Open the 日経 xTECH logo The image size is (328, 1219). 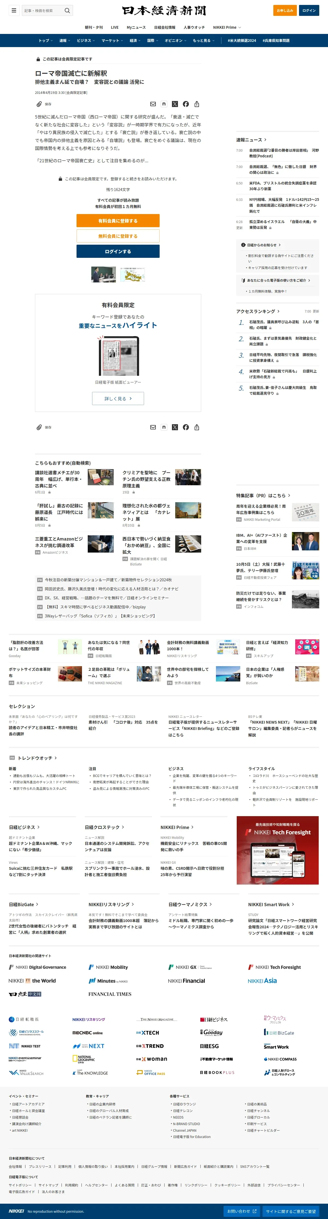pos(147,1033)
